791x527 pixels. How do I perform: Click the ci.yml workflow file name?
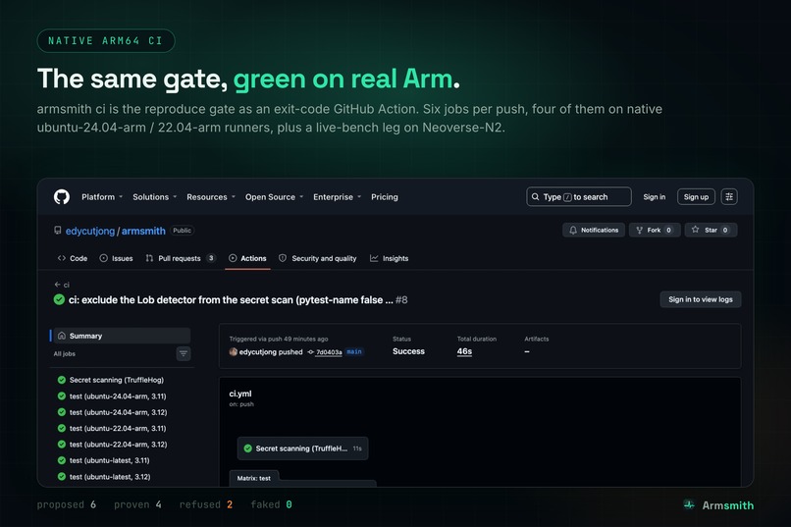[240, 394]
